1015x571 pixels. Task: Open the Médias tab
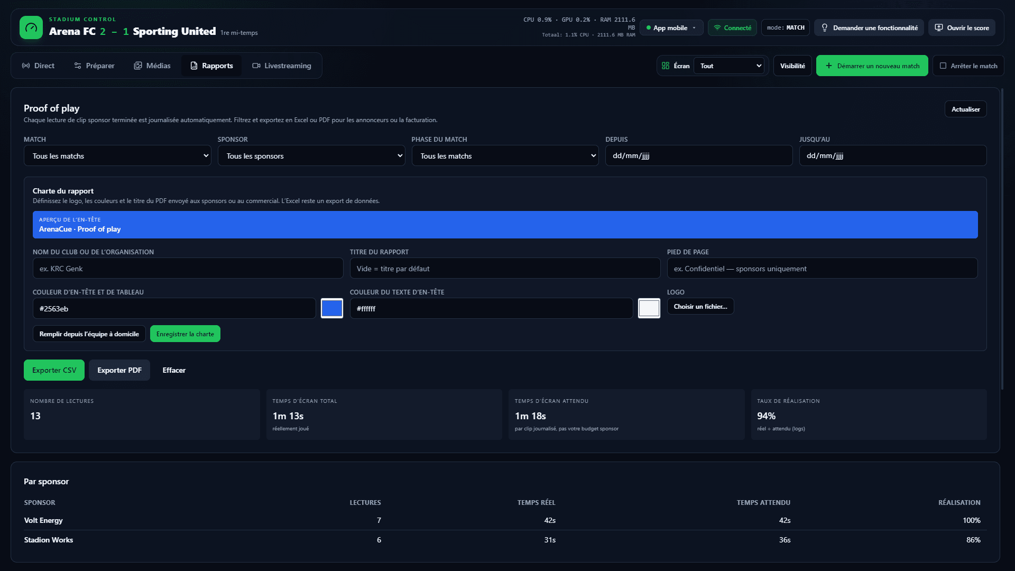click(x=152, y=66)
